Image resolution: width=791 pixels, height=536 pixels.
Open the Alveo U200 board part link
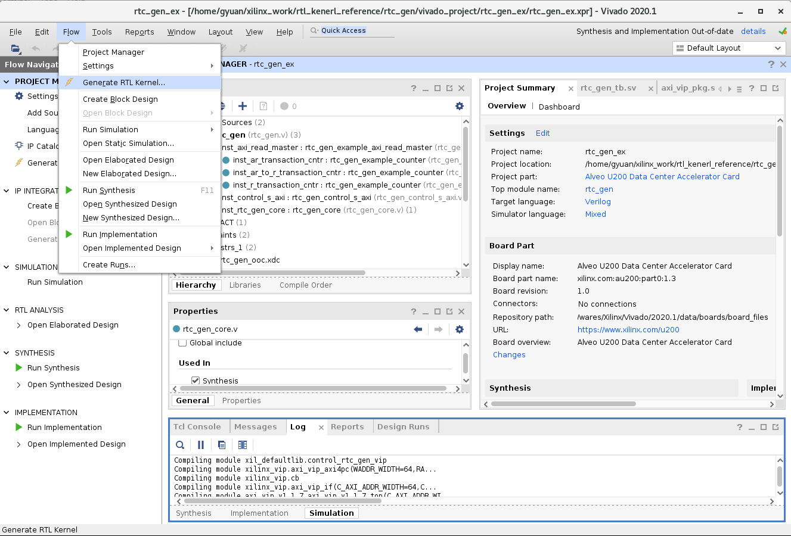[x=662, y=176]
